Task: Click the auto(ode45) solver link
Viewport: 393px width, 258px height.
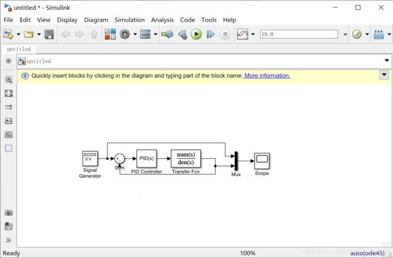Action: coord(367,253)
